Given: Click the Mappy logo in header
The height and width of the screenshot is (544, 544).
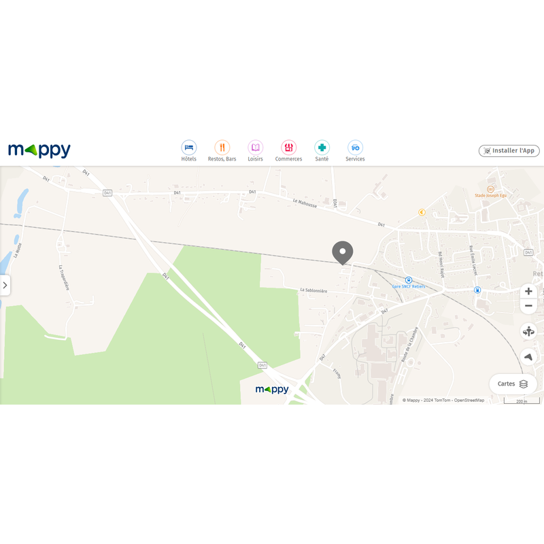Looking at the screenshot, I should pyautogui.click(x=39, y=150).
